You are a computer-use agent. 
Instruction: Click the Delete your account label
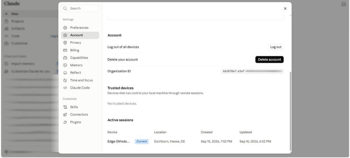[x=122, y=60]
